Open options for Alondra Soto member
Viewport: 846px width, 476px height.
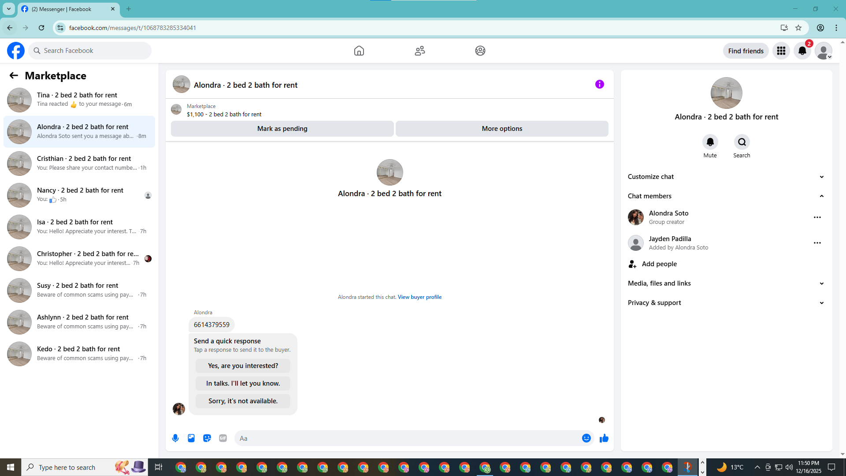tap(817, 217)
